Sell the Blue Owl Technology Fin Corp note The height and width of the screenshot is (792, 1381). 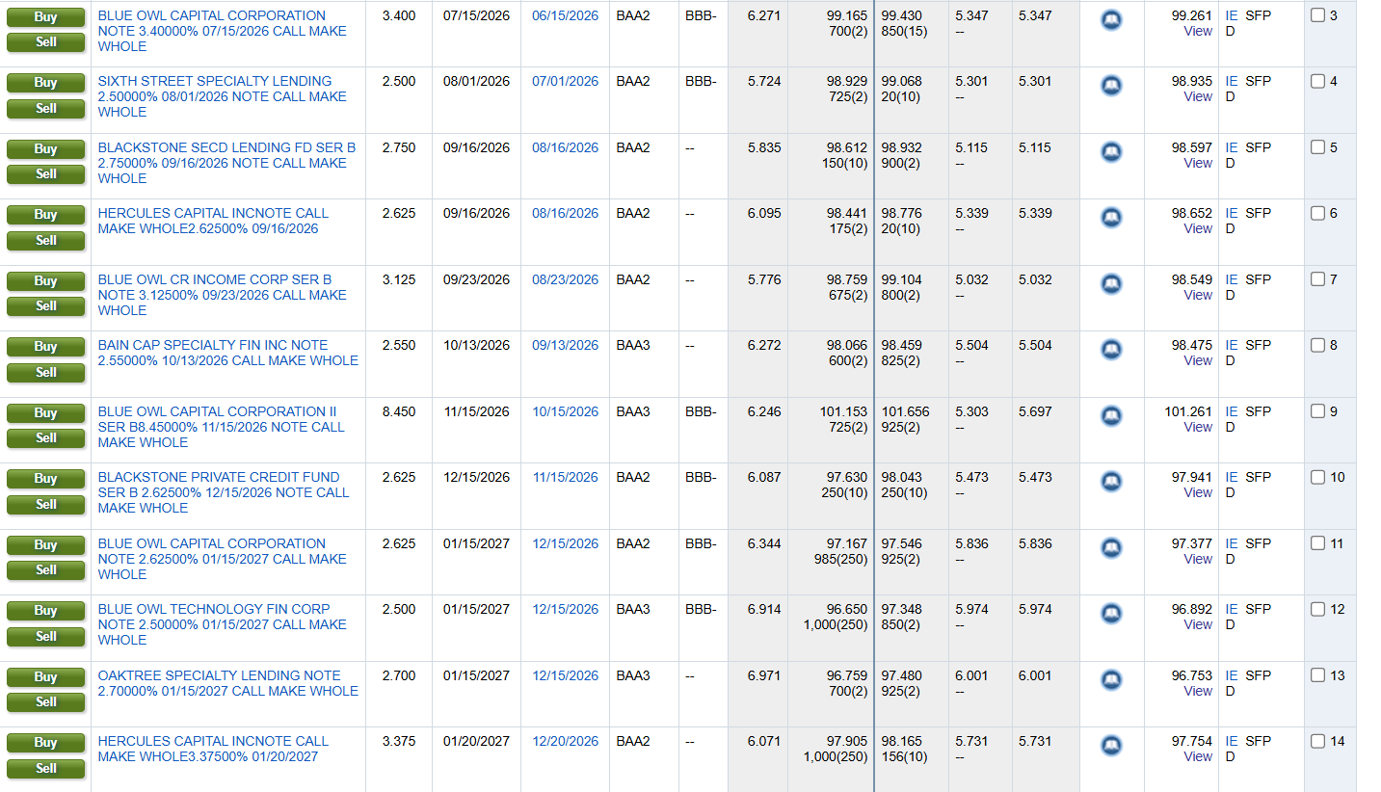45,636
